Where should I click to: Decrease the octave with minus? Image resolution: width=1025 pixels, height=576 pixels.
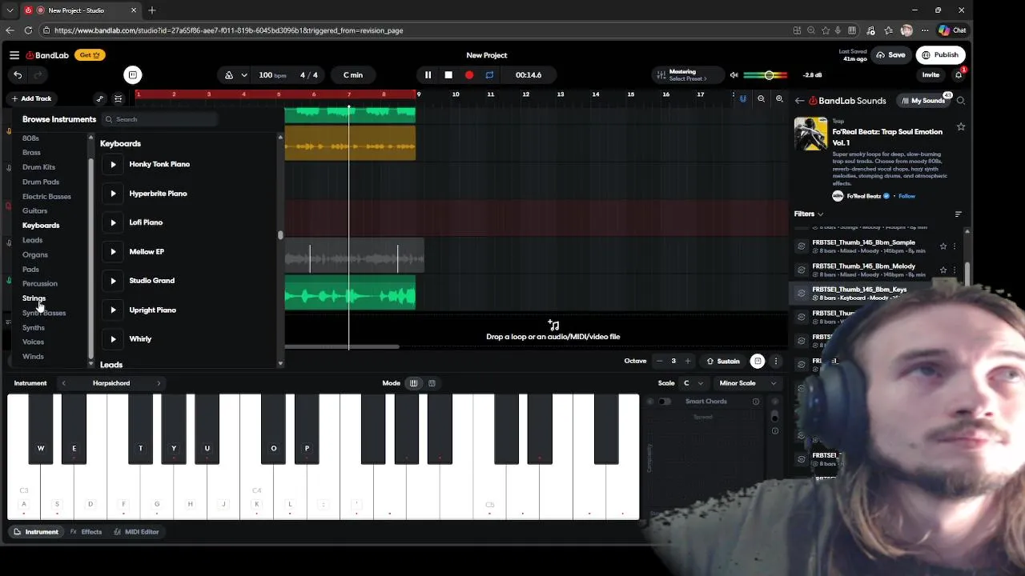click(x=659, y=361)
